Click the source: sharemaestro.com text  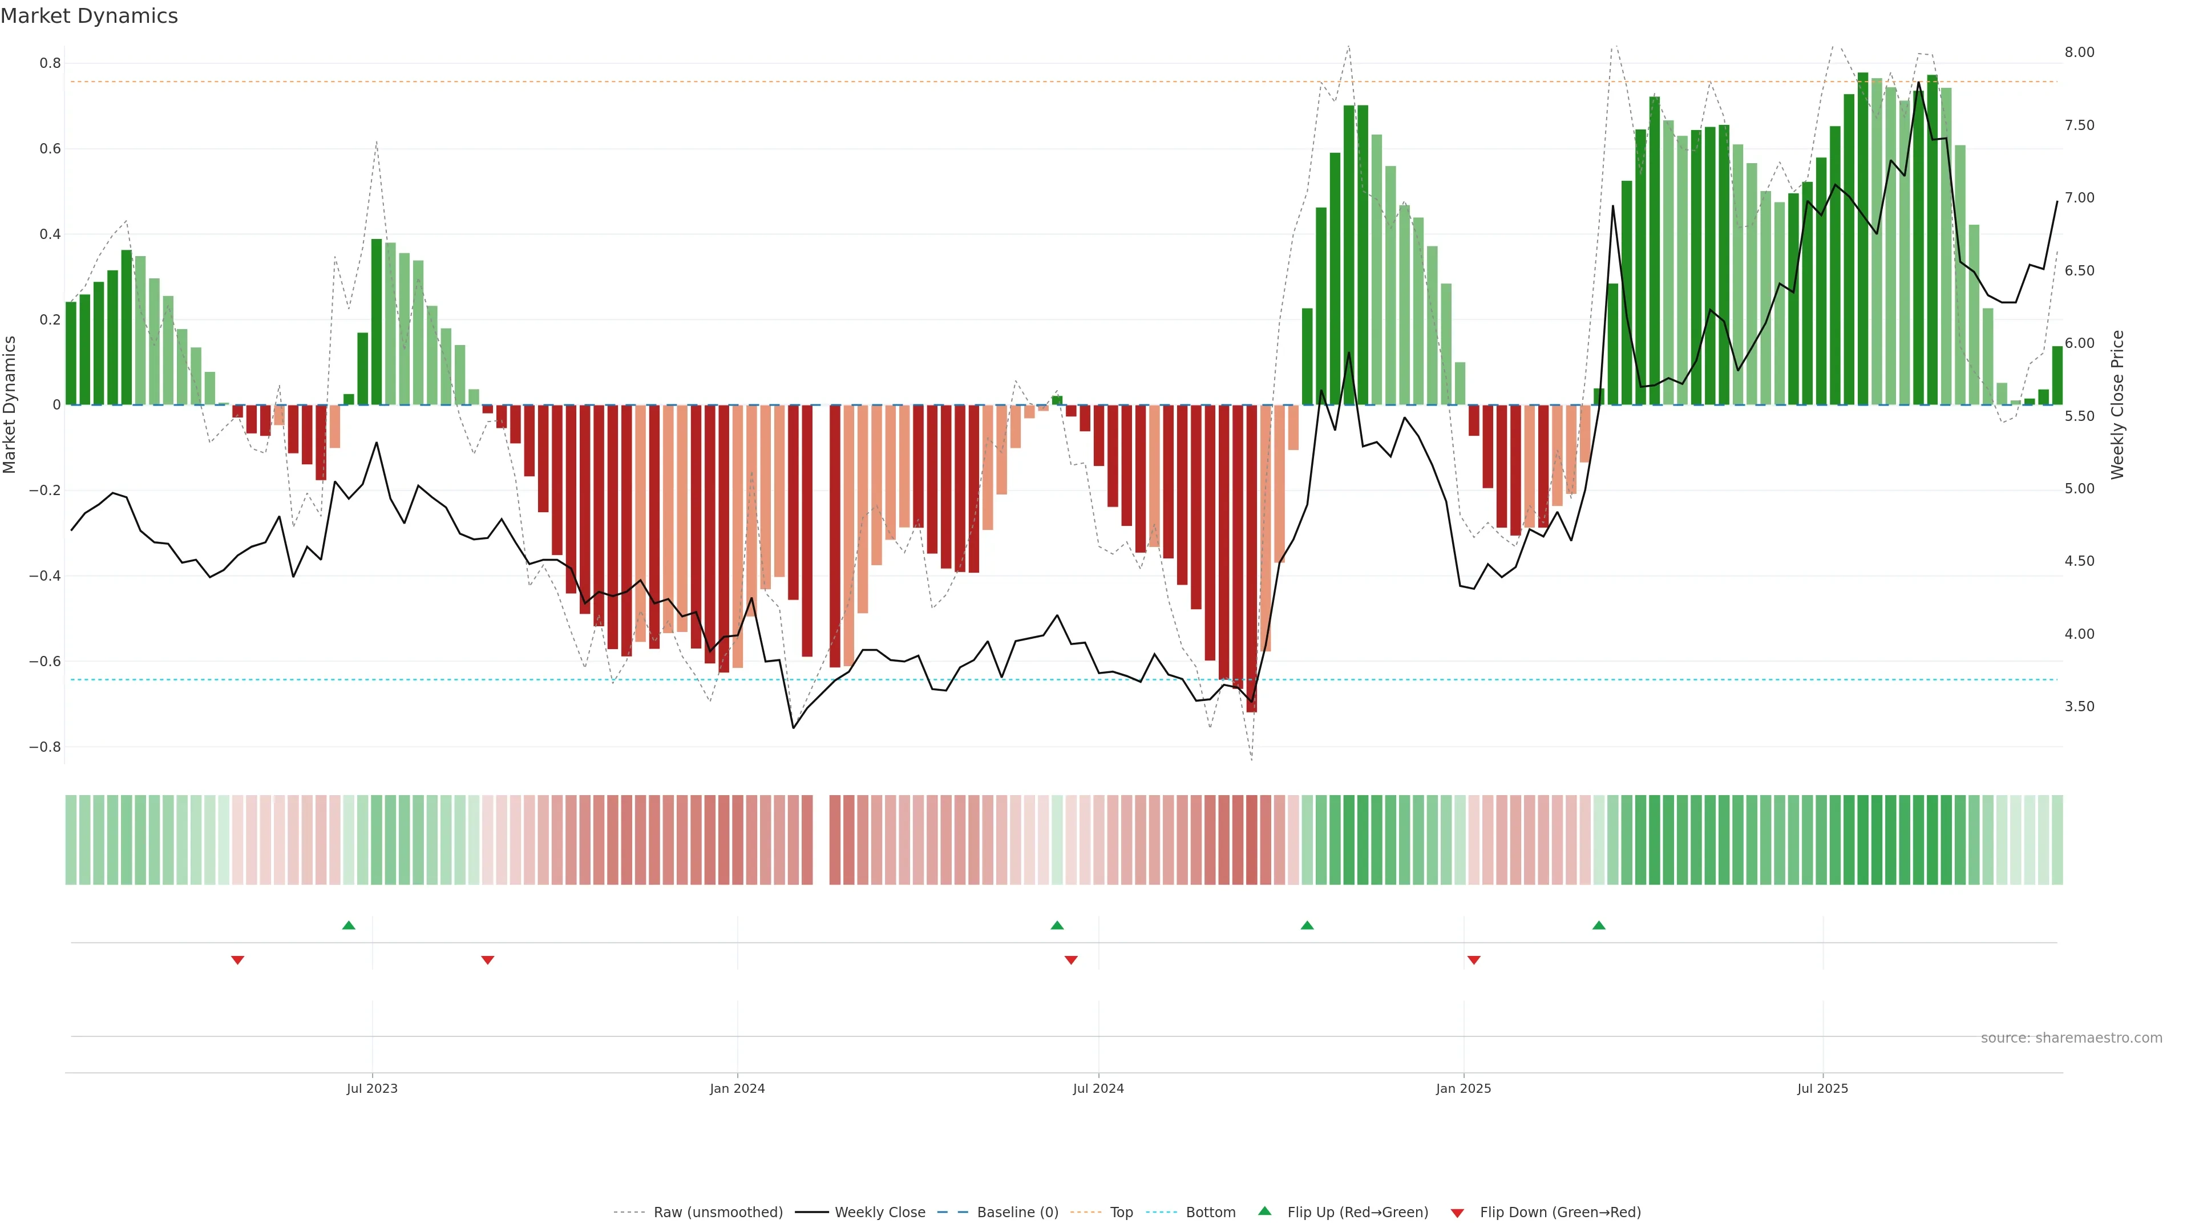[x=2071, y=1038]
